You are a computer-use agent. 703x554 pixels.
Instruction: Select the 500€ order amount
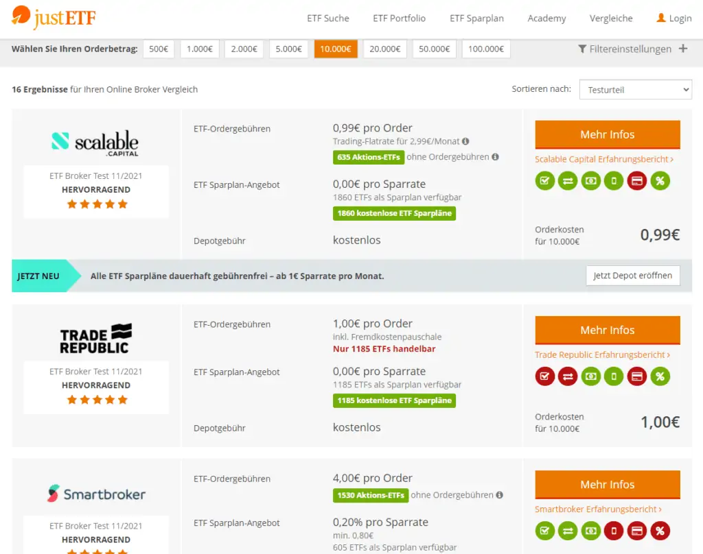159,49
